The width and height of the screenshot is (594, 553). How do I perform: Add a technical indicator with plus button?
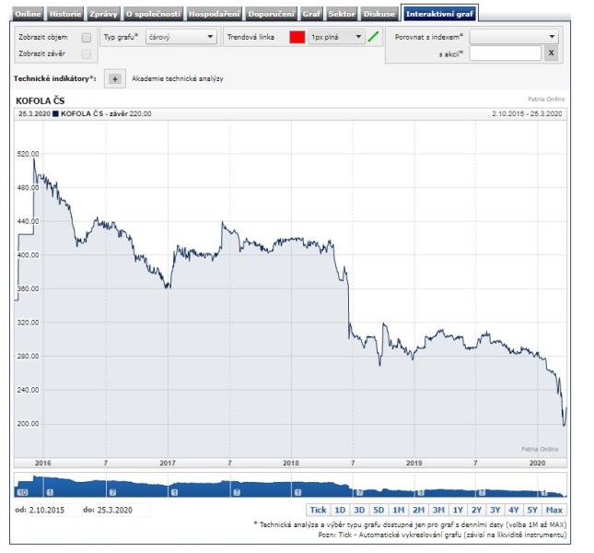(115, 79)
